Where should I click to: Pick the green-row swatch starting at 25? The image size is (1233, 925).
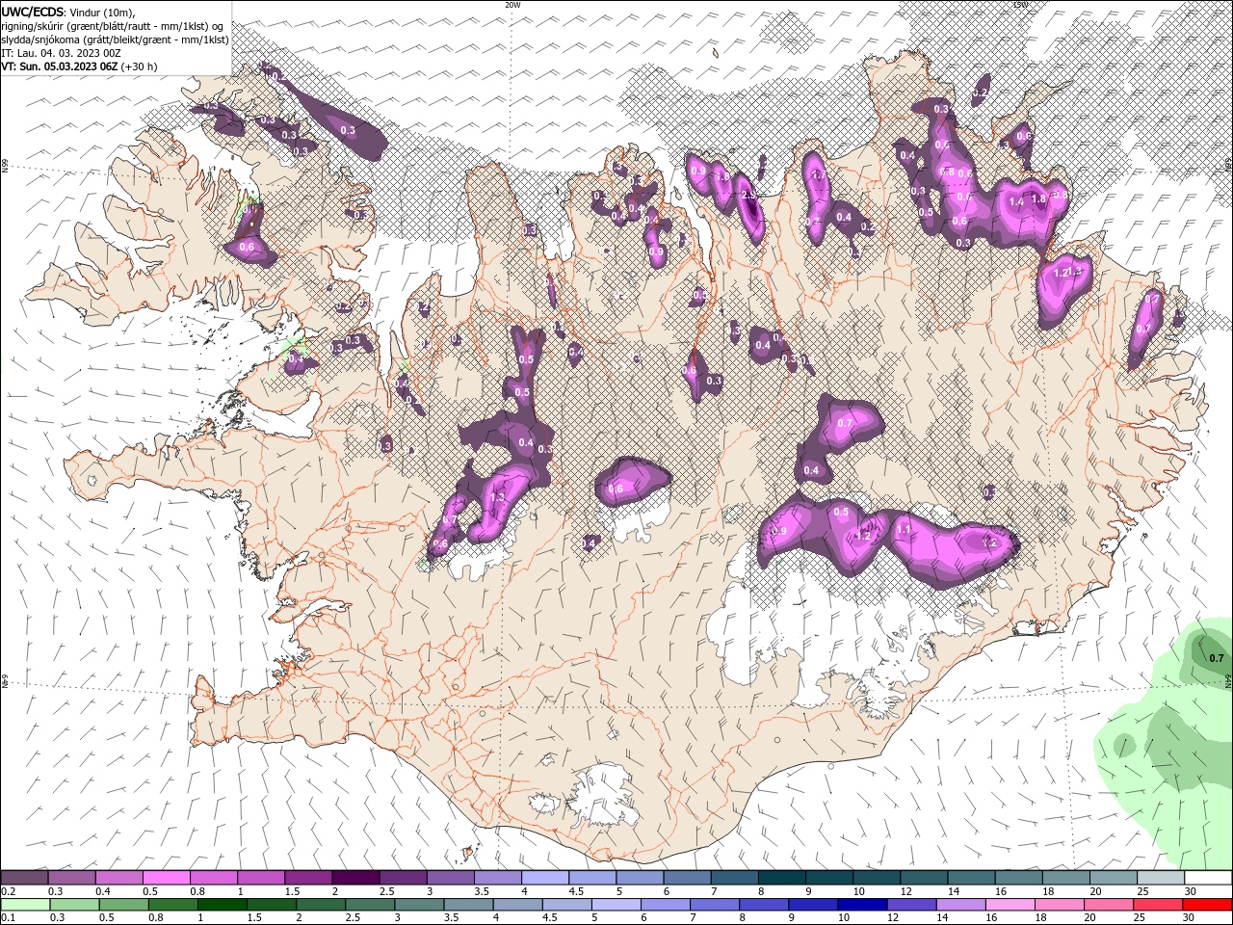1158,905
